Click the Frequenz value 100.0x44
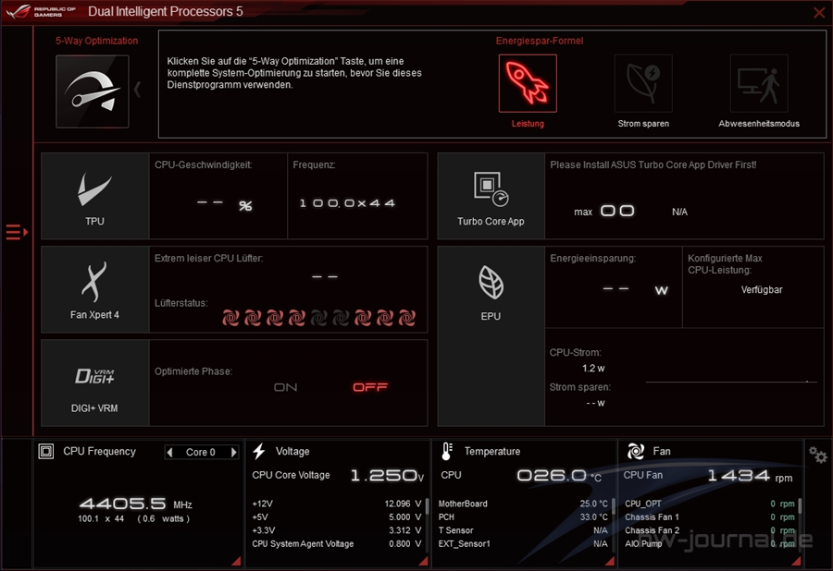The height and width of the screenshot is (571, 833). (x=347, y=203)
